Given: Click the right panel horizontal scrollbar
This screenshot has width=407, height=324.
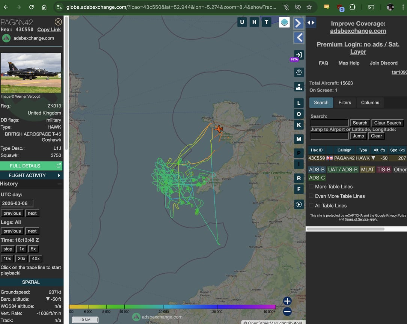Looking at the screenshot, I should pos(345,229).
